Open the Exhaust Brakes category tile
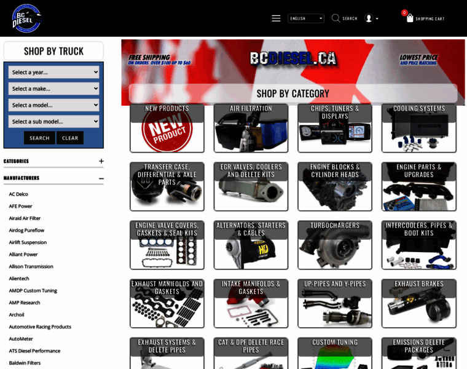 [x=418, y=303]
